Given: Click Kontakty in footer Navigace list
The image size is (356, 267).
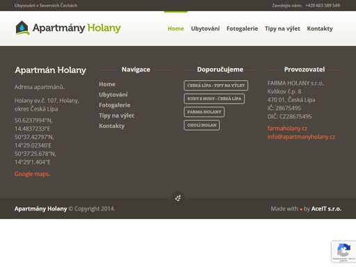Looking at the screenshot, I should 112,126.
